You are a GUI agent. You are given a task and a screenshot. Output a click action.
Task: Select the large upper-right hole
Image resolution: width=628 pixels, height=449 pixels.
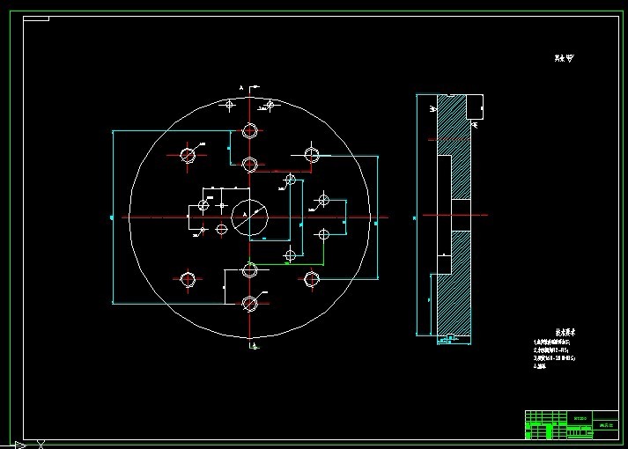tap(312, 155)
